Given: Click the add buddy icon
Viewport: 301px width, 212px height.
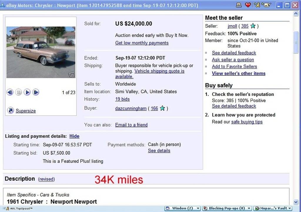Looking at the screenshot, I should pyautogui.click(x=257, y=5).
